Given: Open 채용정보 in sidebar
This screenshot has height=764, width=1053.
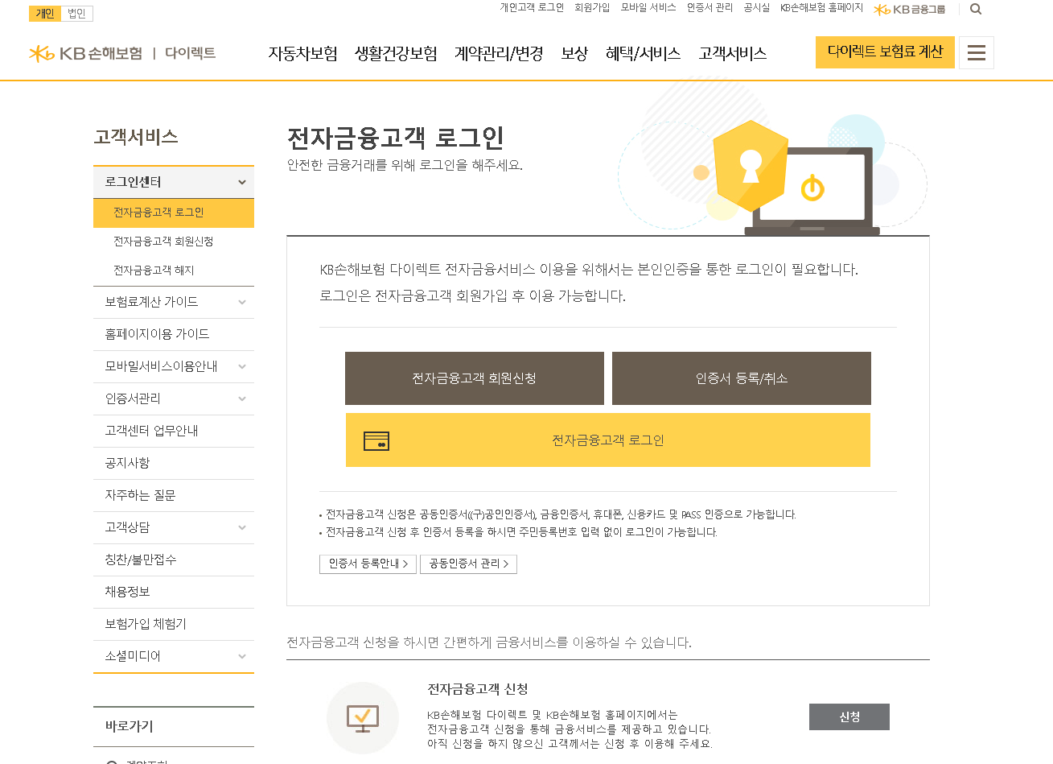Looking at the screenshot, I should click(x=174, y=592).
